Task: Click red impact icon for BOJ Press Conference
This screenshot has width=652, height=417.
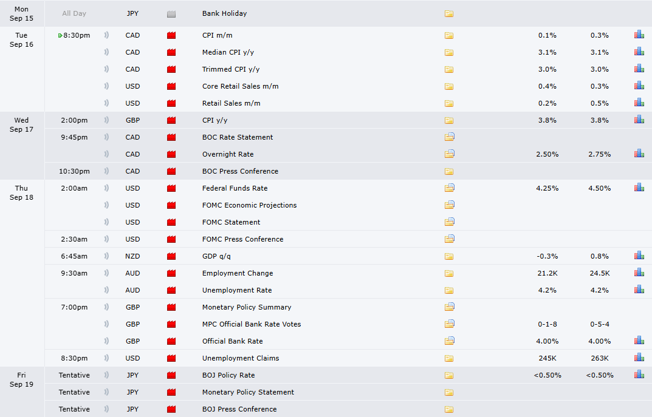Action: coord(171,409)
